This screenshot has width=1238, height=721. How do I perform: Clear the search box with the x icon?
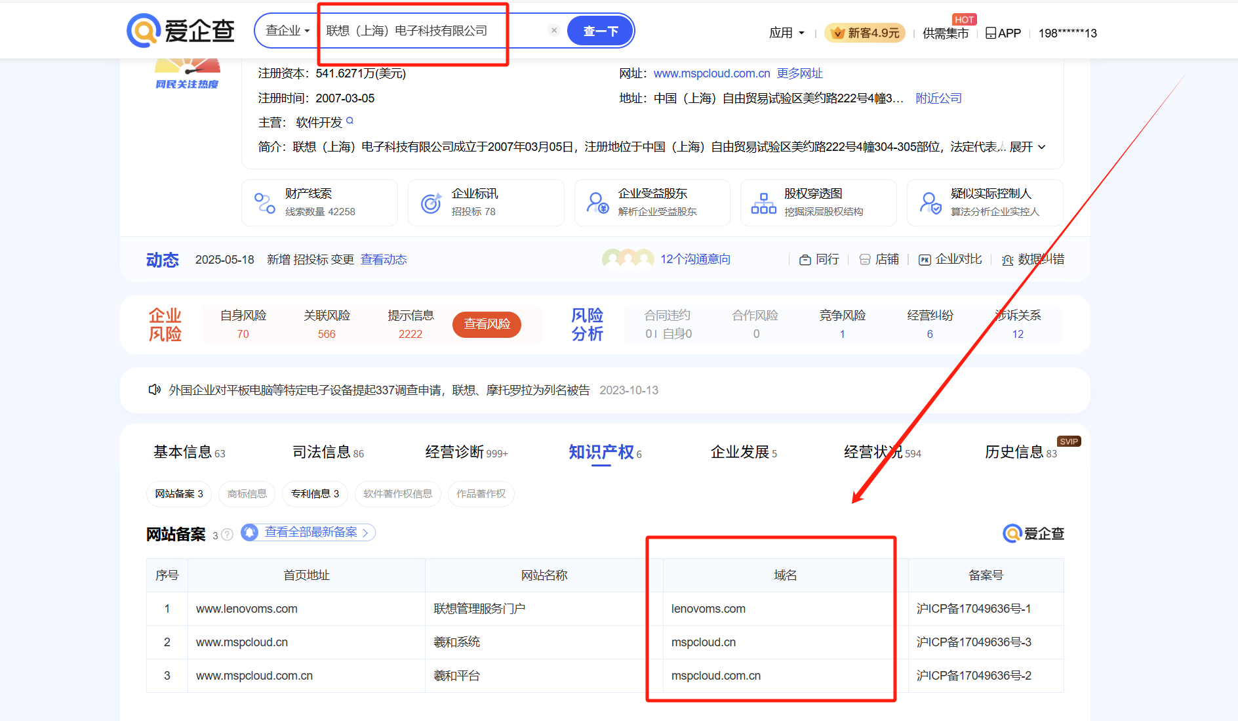coord(554,30)
